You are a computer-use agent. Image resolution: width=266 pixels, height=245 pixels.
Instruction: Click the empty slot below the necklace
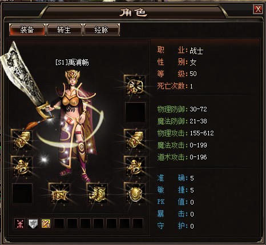135,113
